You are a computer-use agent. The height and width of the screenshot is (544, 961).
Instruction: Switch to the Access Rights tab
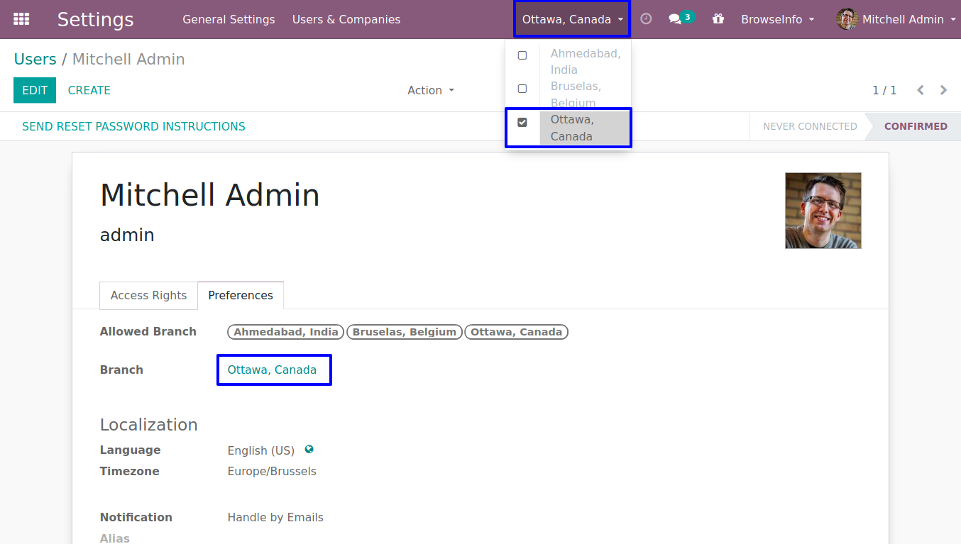tap(148, 295)
